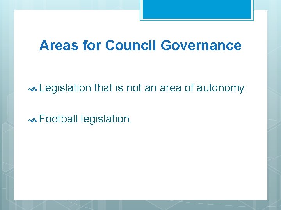This screenshot has width=281, height=210.
Task: Click the bullet glyph before 'Football'
Action: click(x=33, y=121)
